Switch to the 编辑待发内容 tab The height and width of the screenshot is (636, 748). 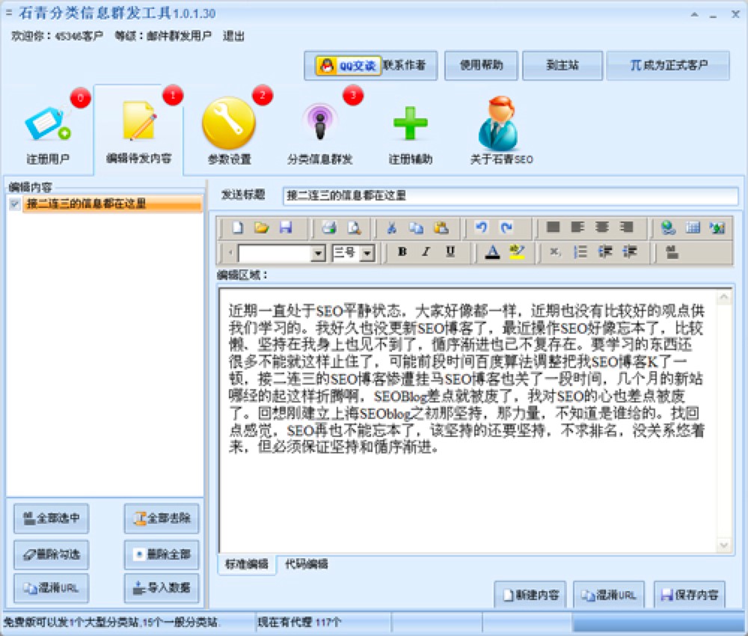(x=138, y=129)
